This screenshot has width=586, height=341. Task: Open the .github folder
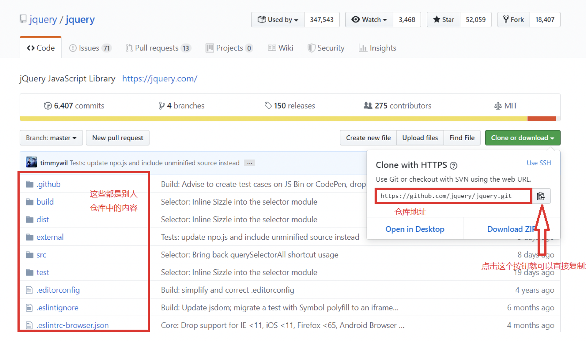coord(48,184)
